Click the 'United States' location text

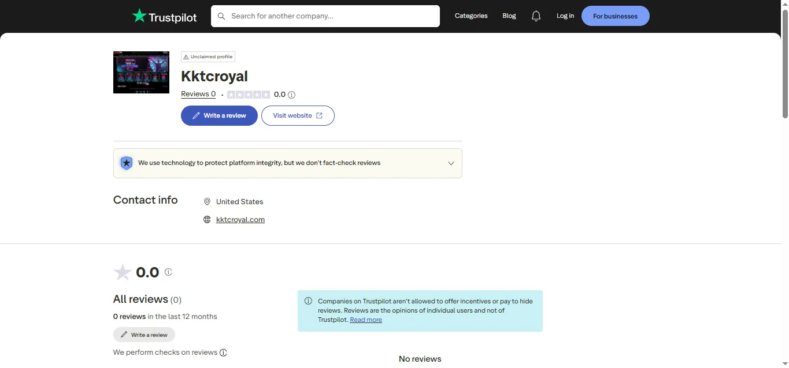[x=240, y=202]
